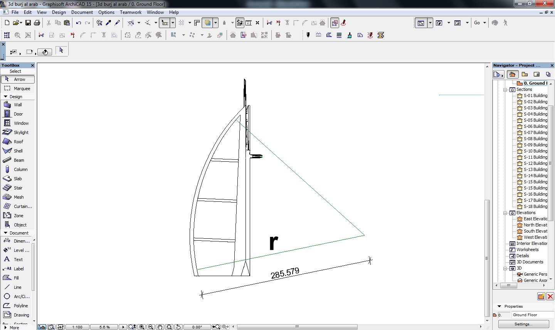Image resolution: width=555 pixels, height=330 pixels.
Task: Open the Teamwork menu
Action: point(131,12)
